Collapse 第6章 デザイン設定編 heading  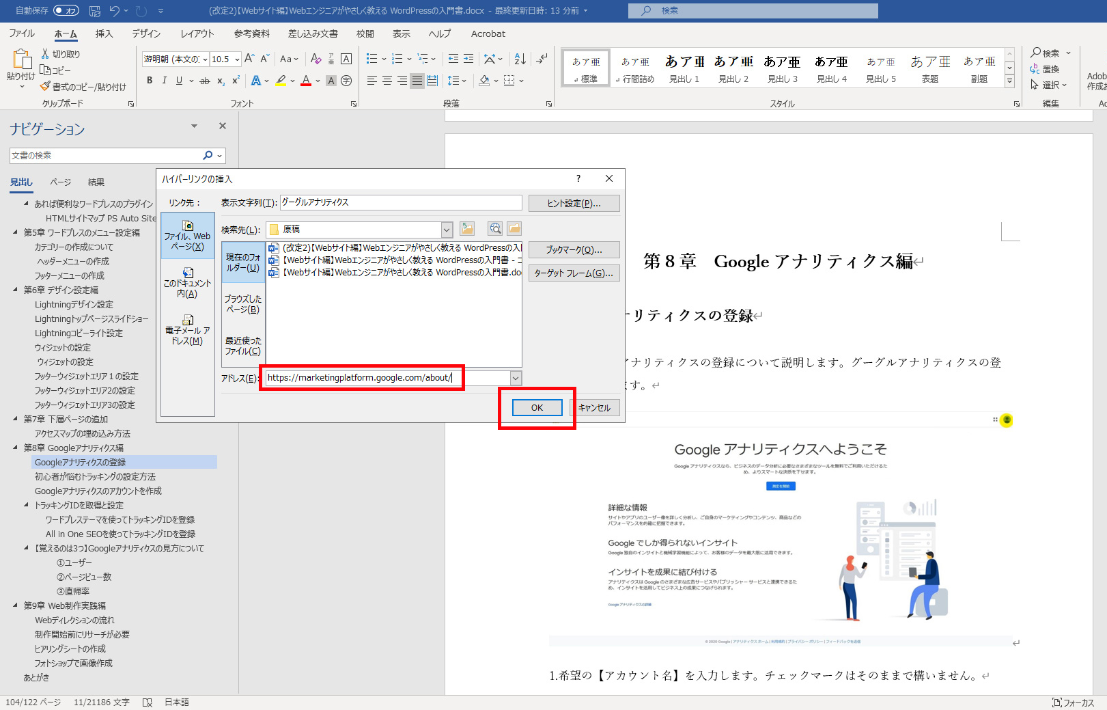click(15, 290)
